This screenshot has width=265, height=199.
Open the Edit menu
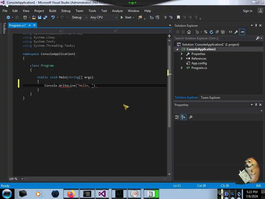15,11
